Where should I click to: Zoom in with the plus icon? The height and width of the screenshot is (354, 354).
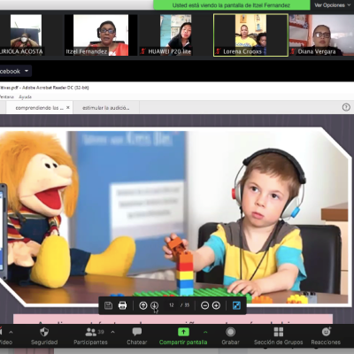point(216,305)
